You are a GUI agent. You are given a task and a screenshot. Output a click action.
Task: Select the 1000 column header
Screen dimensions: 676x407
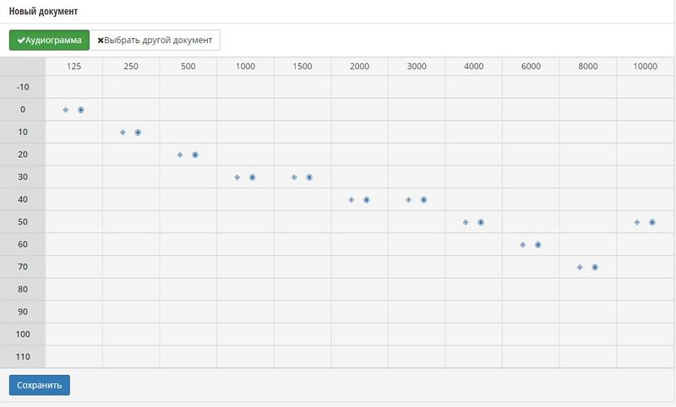tap(245, 67)
